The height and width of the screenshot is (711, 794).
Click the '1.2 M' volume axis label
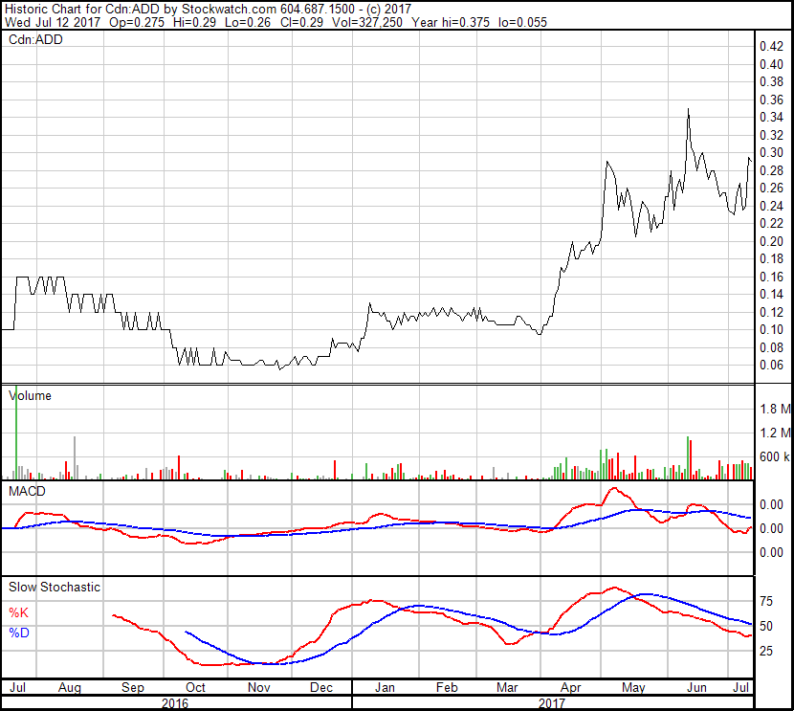pos(775,433)
